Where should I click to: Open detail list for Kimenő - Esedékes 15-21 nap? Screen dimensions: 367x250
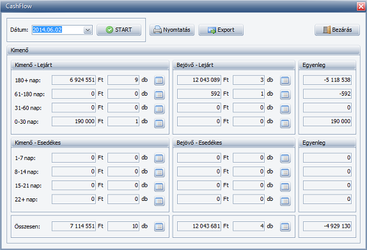click(159, 186)
